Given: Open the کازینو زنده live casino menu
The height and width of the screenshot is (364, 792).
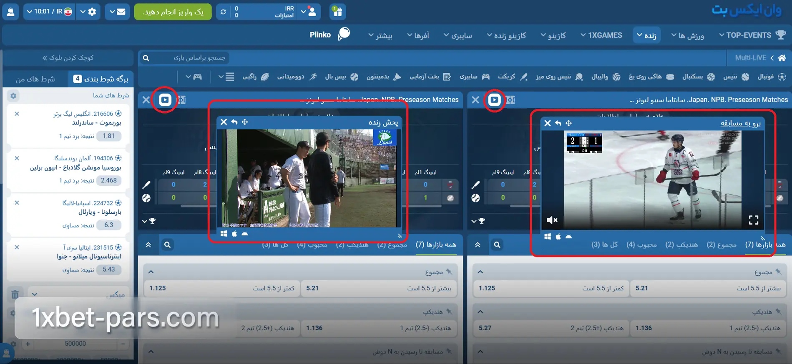Looking at the screenshot, I should pyautogui.click(x=506, y=35).
